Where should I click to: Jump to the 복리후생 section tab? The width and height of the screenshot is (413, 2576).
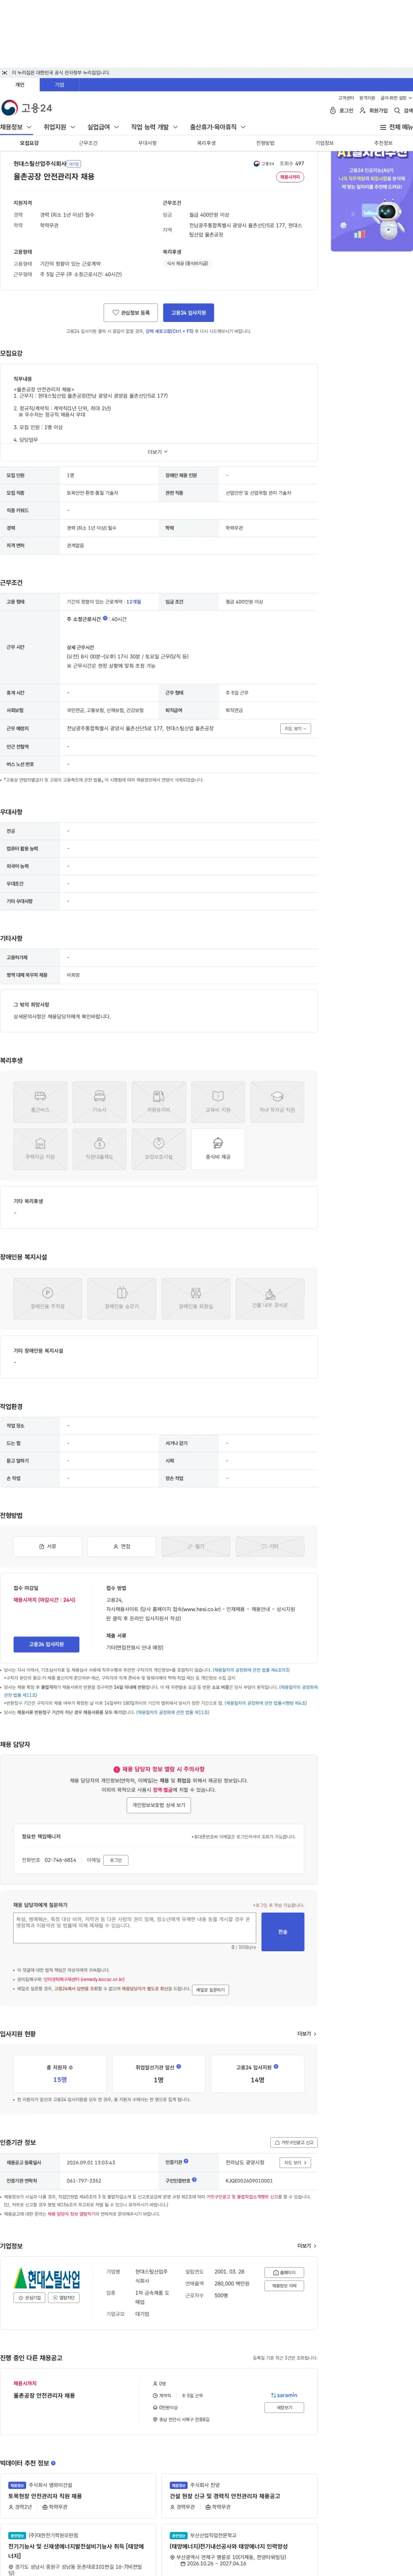pos(206,143)
